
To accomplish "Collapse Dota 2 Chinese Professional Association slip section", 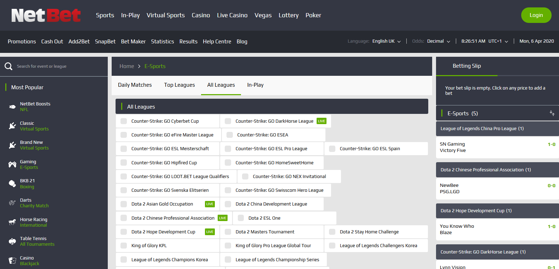I will pos(498,170).
